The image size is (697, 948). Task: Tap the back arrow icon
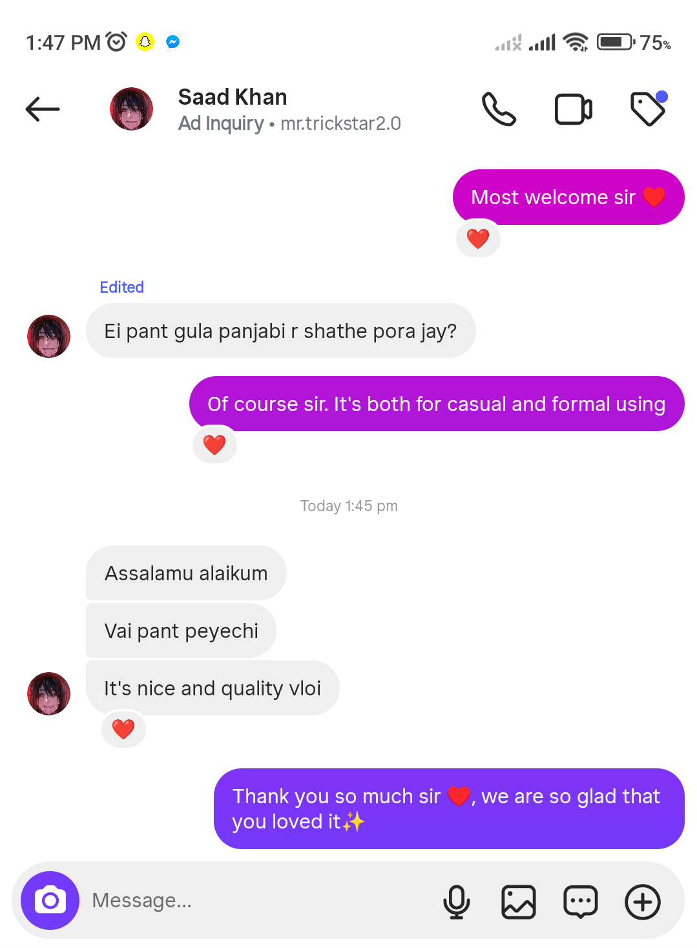click(43, 109)
